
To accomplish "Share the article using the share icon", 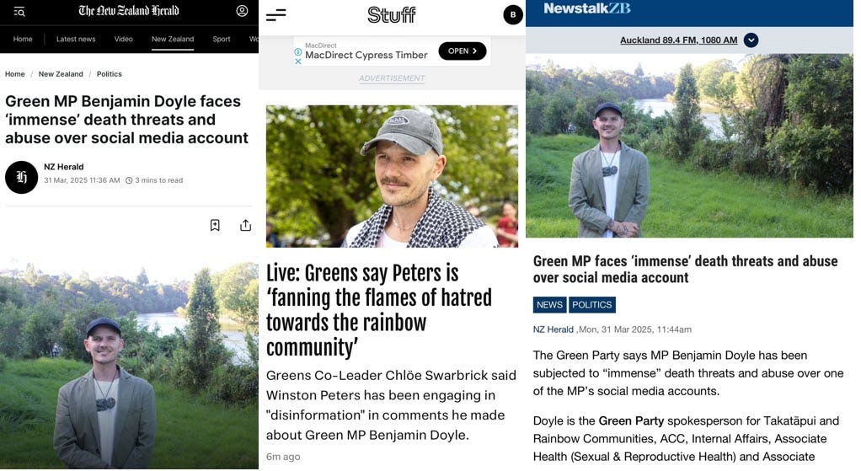I will point(245,225).
